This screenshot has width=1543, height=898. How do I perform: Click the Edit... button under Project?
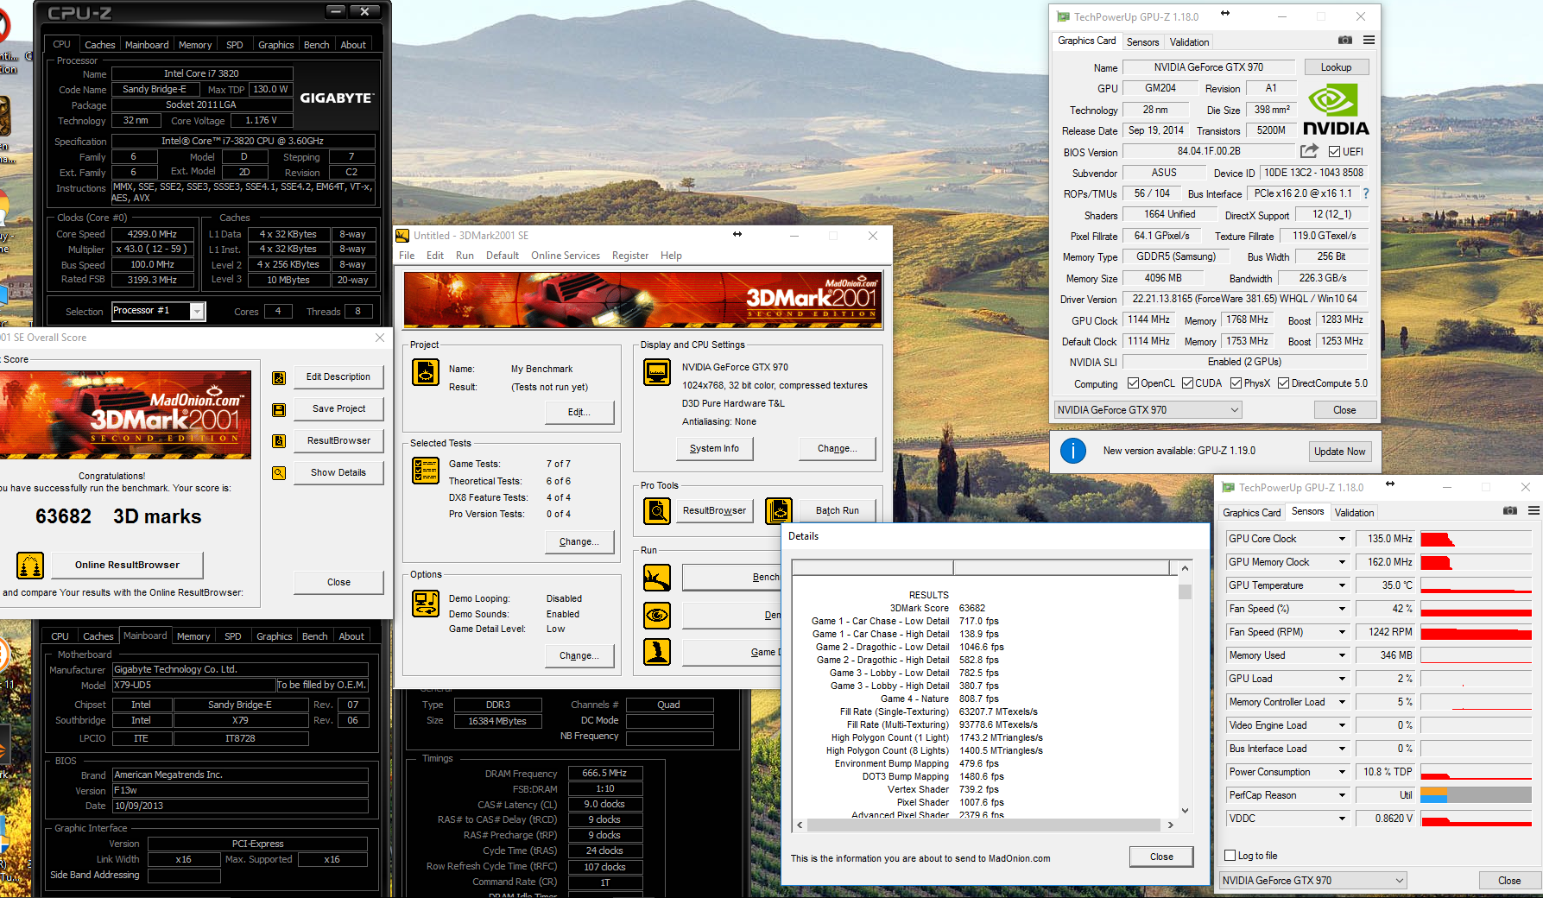click(579, 413)
